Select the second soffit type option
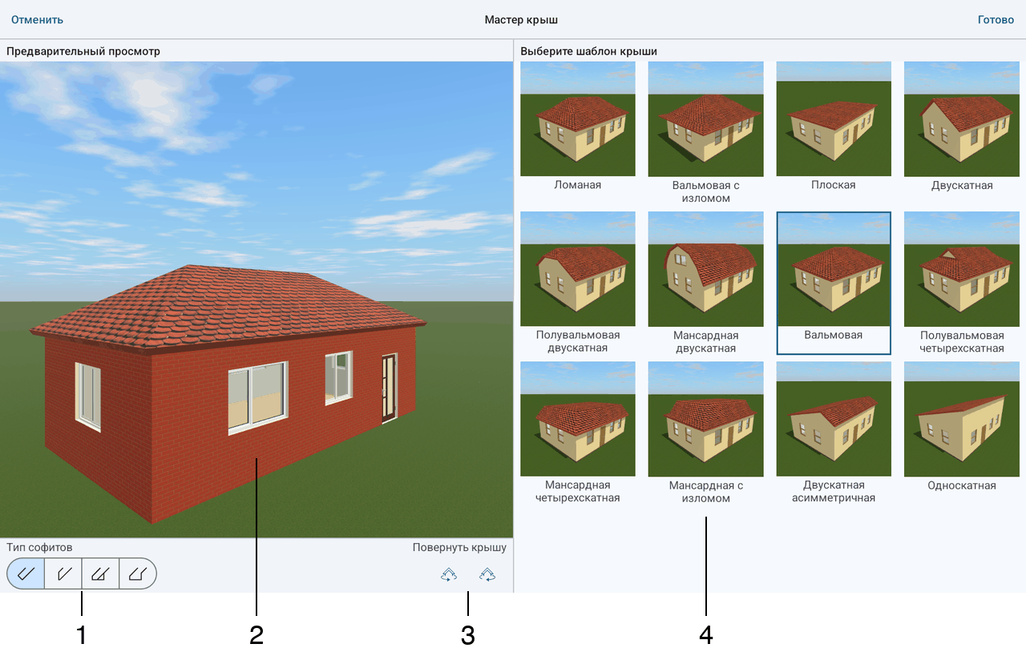 point(63,574)
